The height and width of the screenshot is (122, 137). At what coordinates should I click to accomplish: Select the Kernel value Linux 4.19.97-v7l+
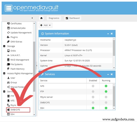click(x=73, y=56)
